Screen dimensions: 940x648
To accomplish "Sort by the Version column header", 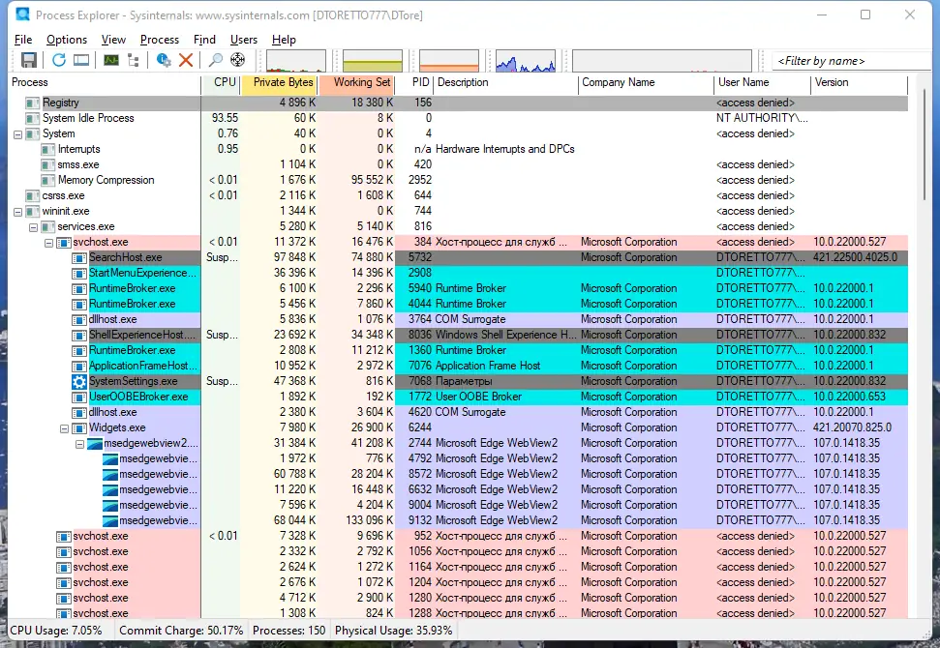I will (x=860, y=82).
